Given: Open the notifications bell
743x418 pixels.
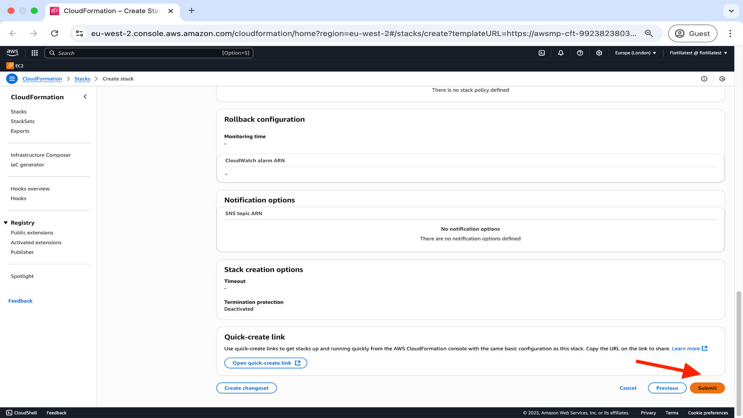Looking at the screenshot, I should pyautogui.click(x=561, y=53).
